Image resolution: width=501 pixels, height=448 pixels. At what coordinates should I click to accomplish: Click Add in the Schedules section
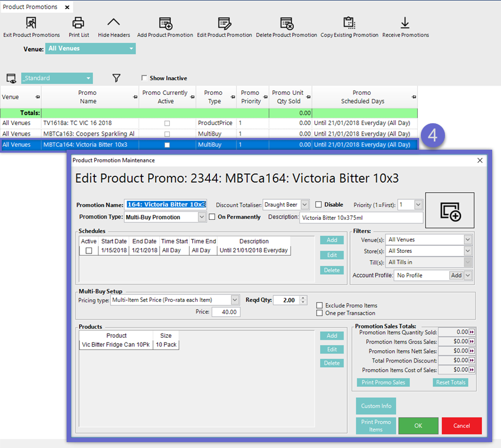click(332, 240)
